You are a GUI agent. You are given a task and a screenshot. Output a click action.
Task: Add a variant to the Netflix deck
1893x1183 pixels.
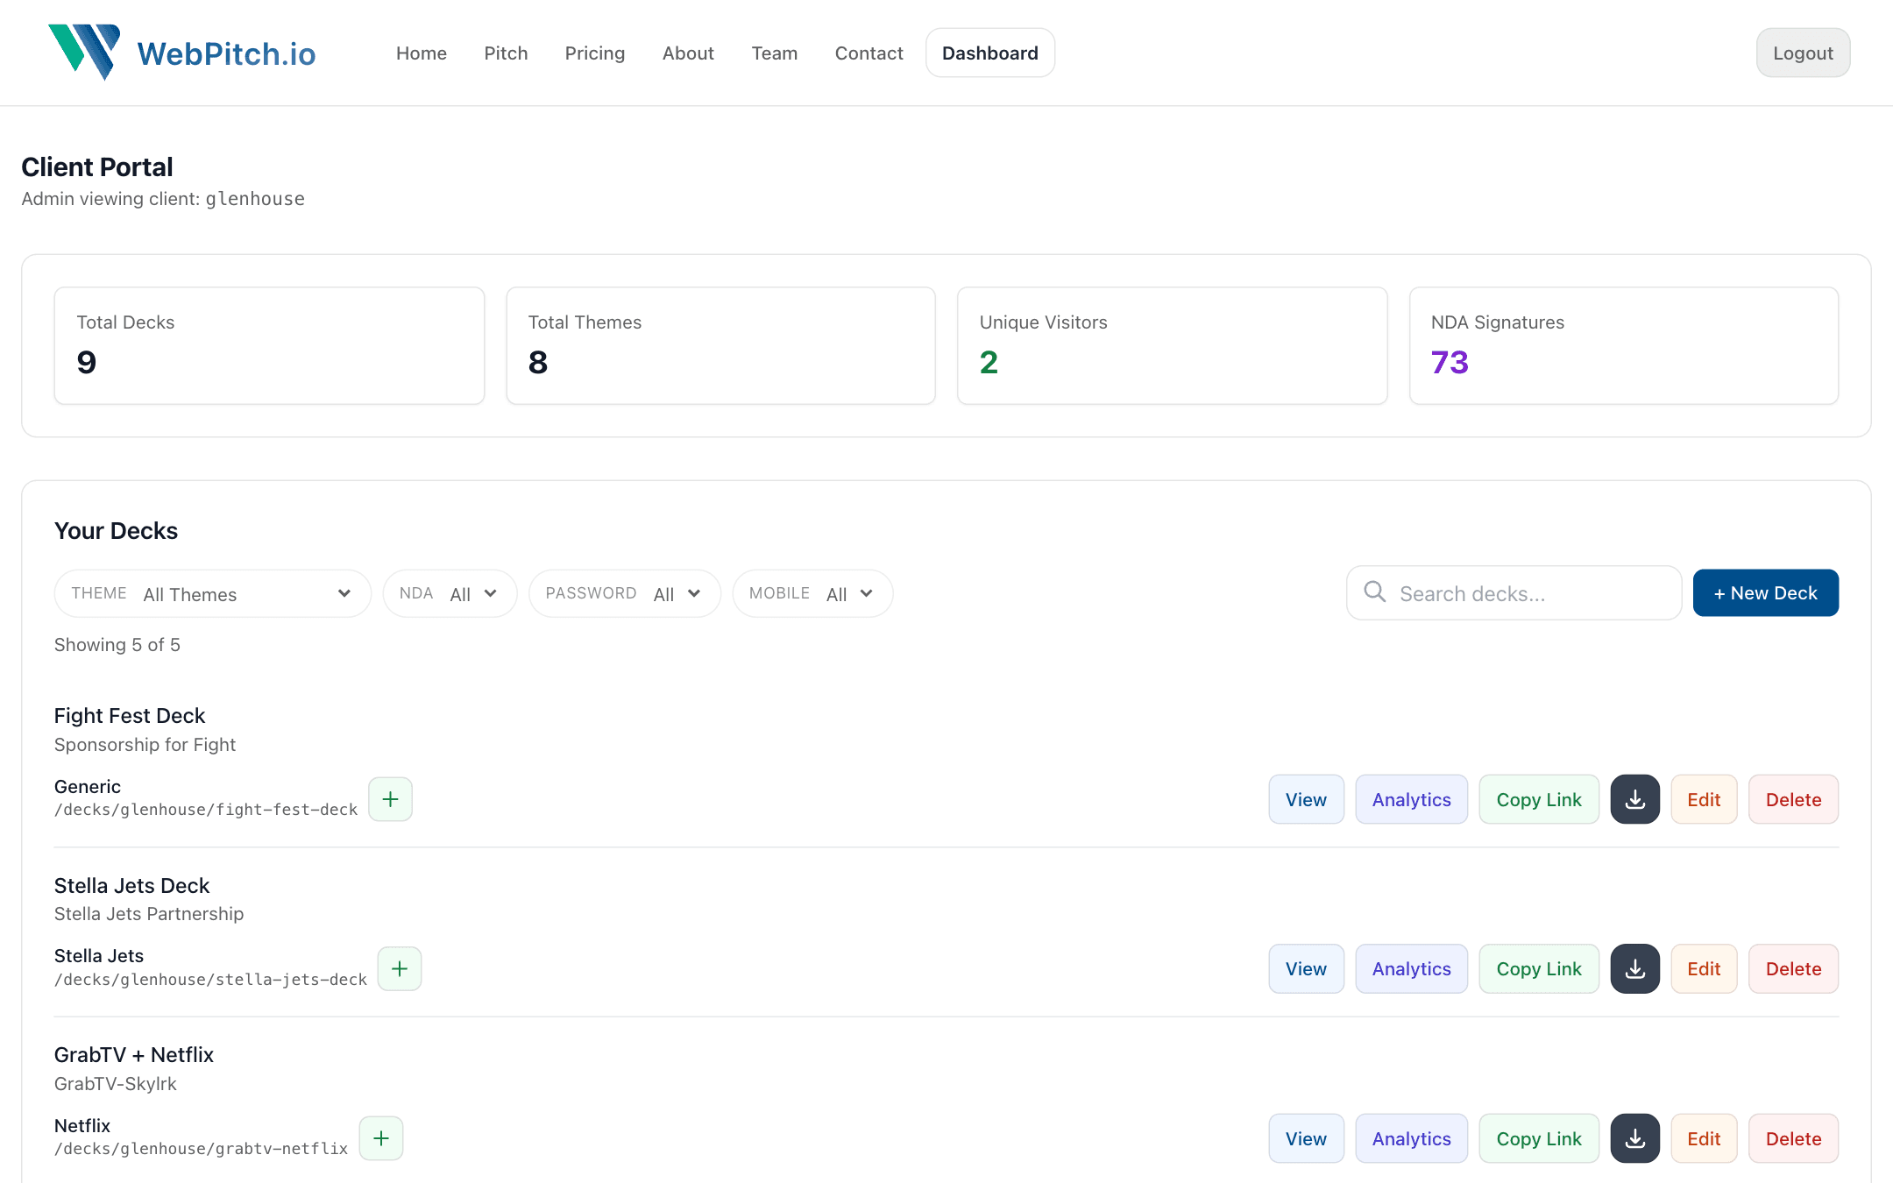pyautogui.click(x=380, y=1137)
